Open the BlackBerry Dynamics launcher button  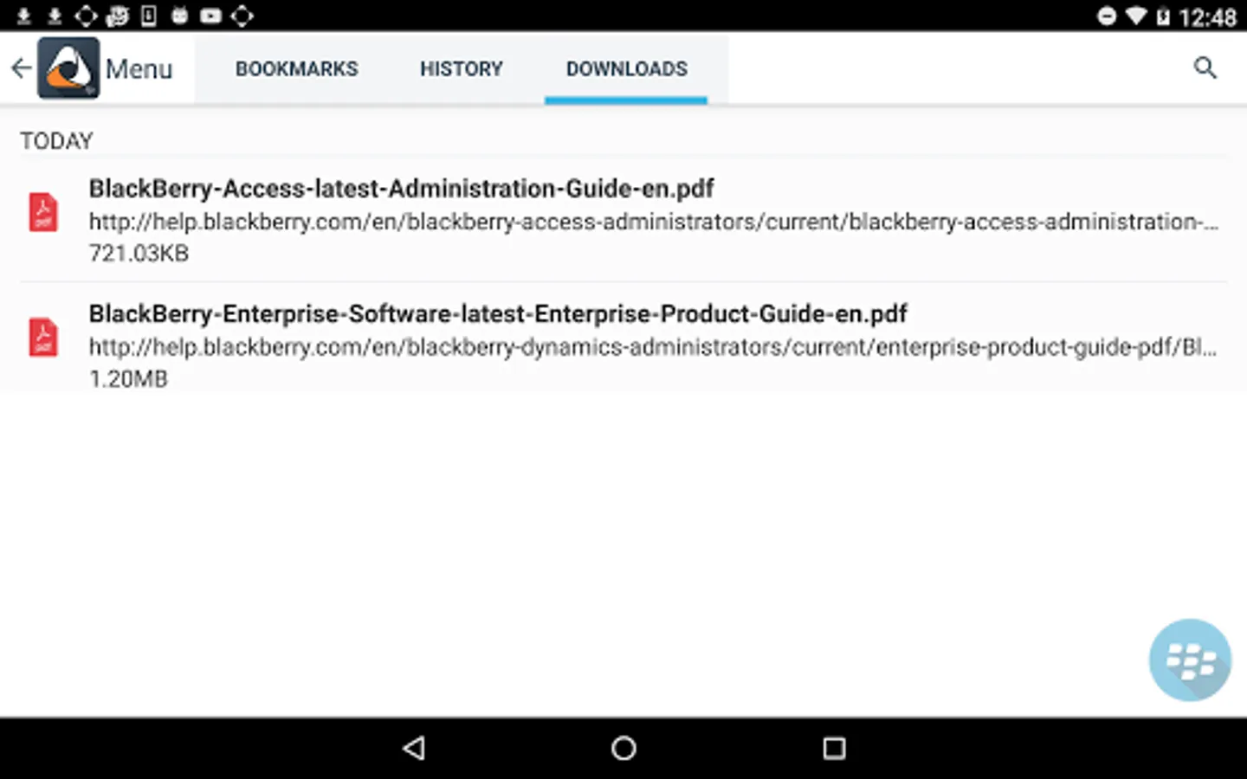pyautogui.click(x=1190, y=660)
